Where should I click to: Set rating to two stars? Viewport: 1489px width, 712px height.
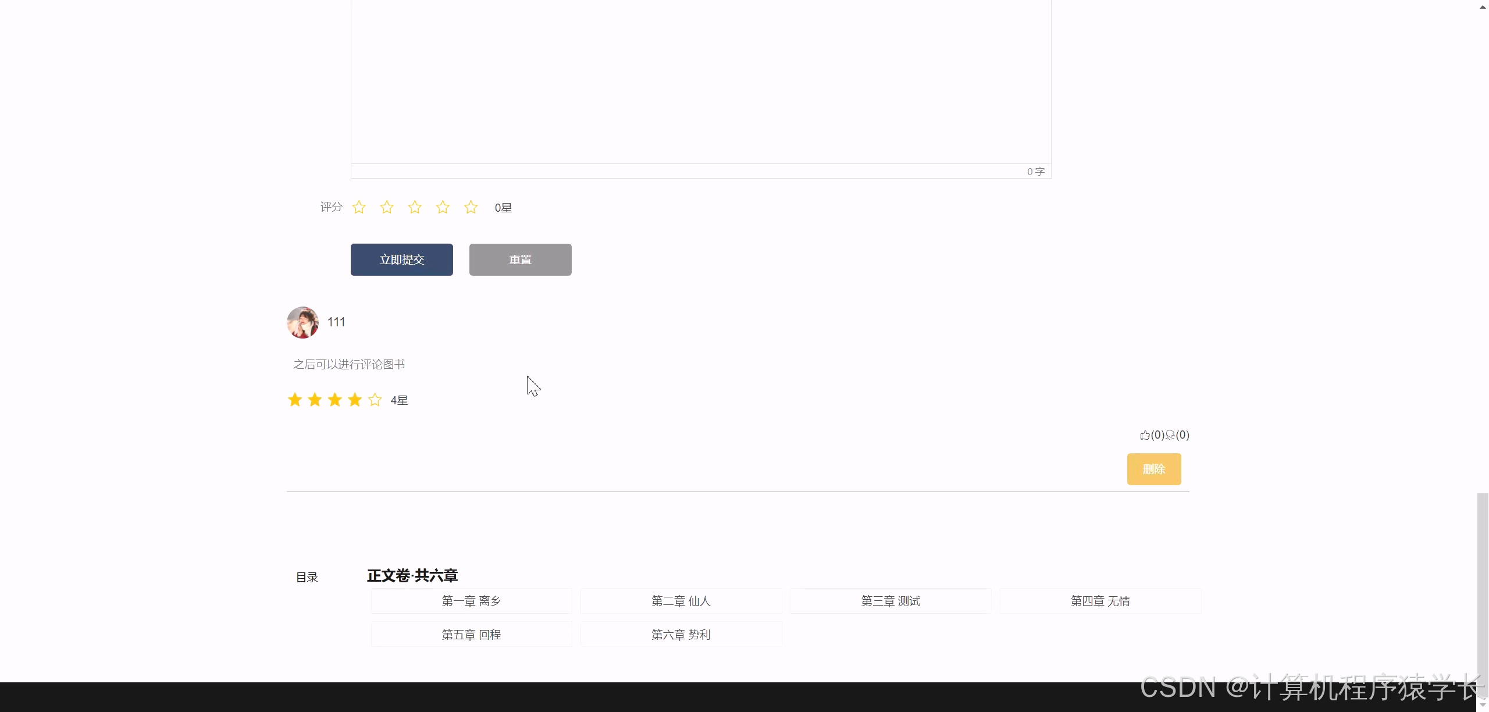tap(387, 207)
